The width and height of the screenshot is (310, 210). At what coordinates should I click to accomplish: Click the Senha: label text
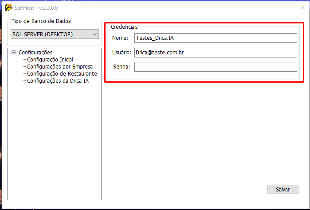[121, 67]
